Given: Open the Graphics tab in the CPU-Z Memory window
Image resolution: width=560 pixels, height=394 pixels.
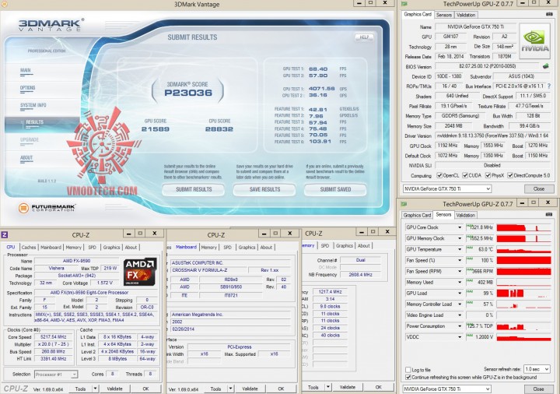Looking at the screenshot, I should [x=345, y=245].
